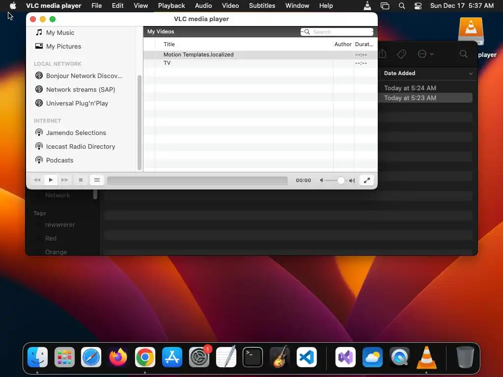Select the Red tag in Finder sidebar
Screen dimensions: 503x377
point(51,238)
